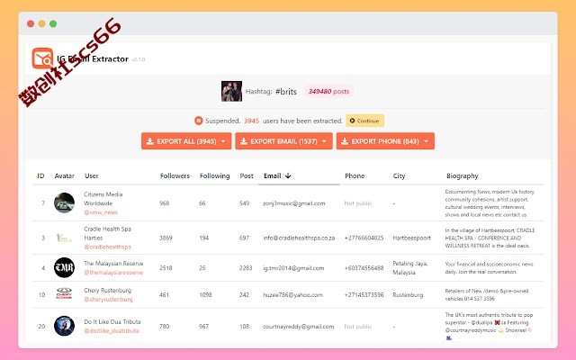The width and height of the screenshot is (576, 360).
Task: Click the red close window button
Action: point(31,23)
